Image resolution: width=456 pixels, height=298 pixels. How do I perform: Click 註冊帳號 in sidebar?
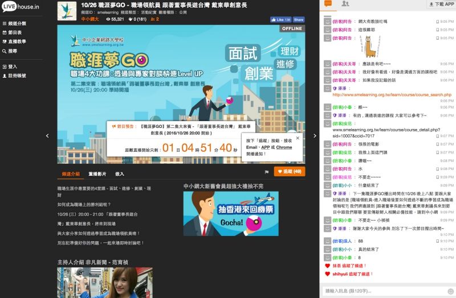point(14,76)
